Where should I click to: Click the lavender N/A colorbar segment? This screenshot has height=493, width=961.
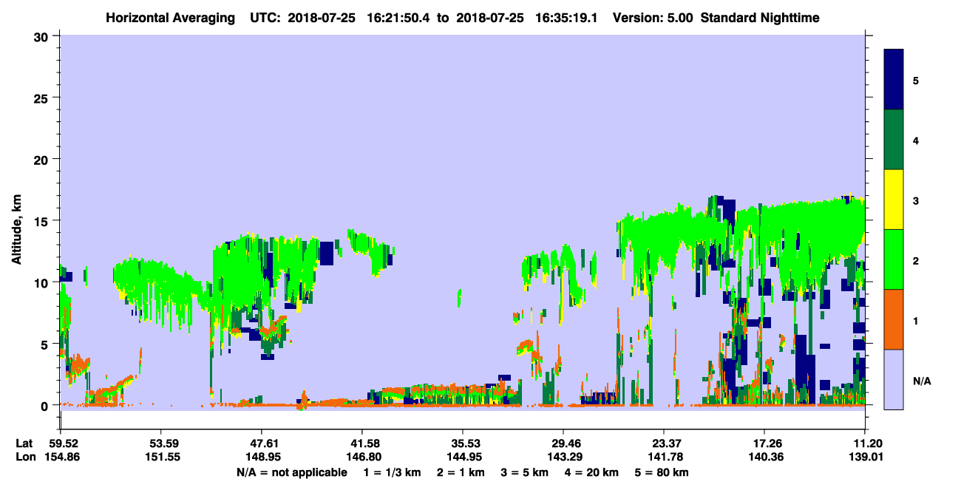[894, 379]
